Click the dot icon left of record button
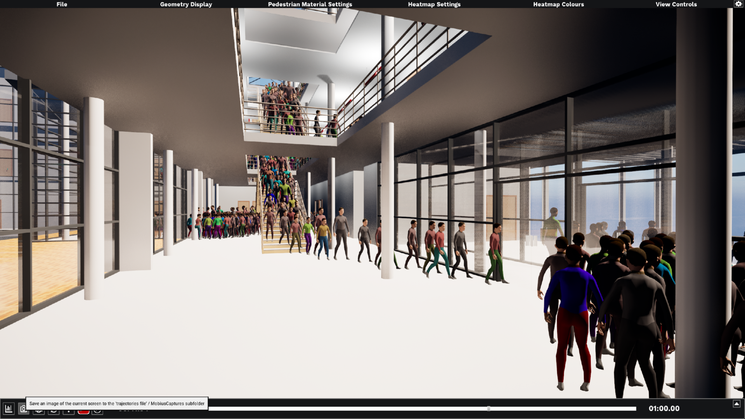Image resolution: width=745 pixels, height=419 pixels. [69, 411]
